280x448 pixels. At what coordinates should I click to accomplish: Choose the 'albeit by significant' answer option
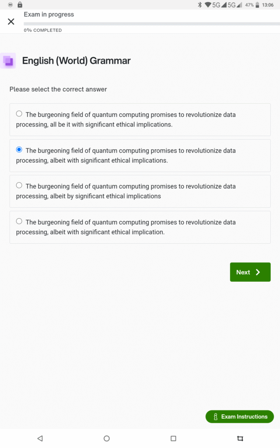coord(19,185)
